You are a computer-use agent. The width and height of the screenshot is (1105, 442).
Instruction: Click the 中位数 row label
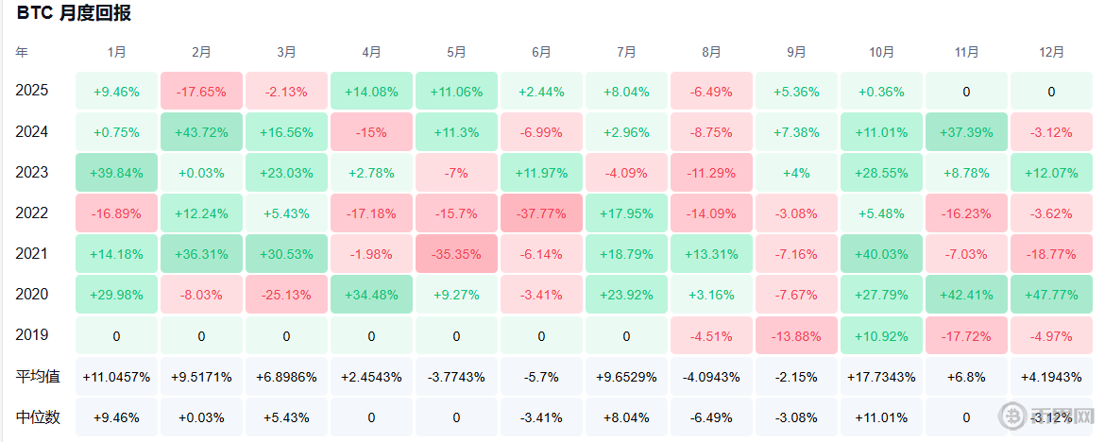pyautogui.click(x=38, y=416)
